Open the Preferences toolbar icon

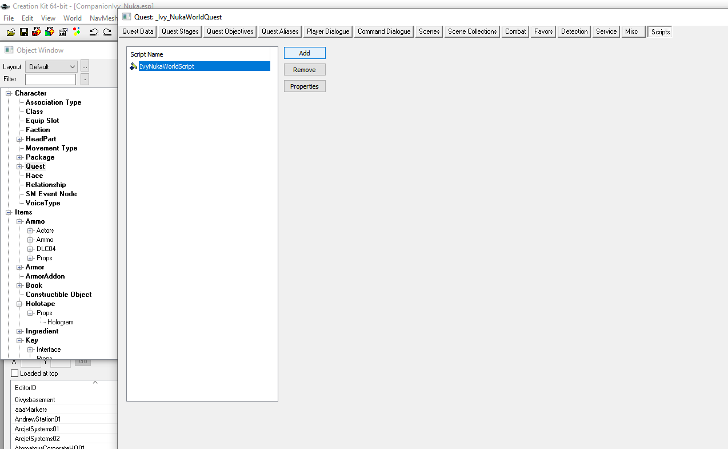coord(63,32)
